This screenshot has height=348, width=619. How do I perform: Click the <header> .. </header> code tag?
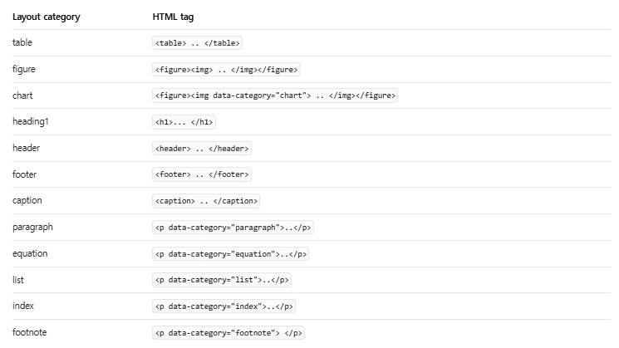pyautogui.click(x=202, y=149)
